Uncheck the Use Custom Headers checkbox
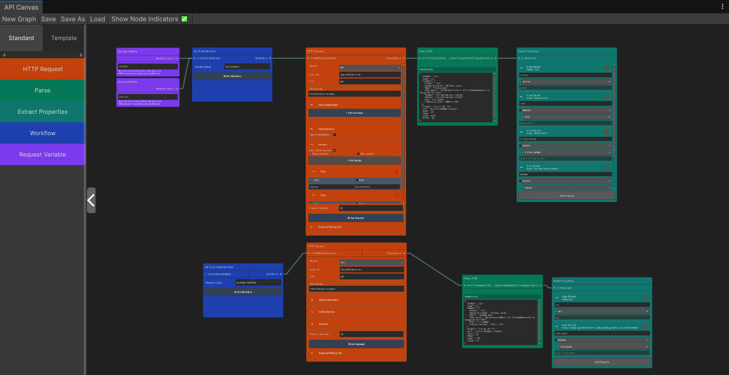 tap(335, 150)
